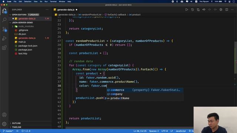The height and width of the screenshot is (133, 237).
Task: Click the active git commit revision icon
Action: [204, 10]
